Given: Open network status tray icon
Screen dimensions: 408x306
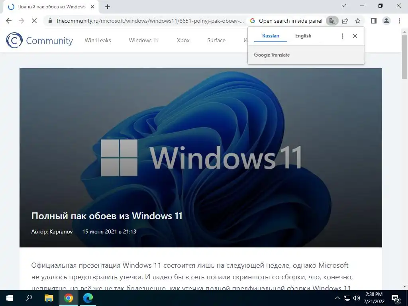Looking at the screenshot, I should coord(347,298).
